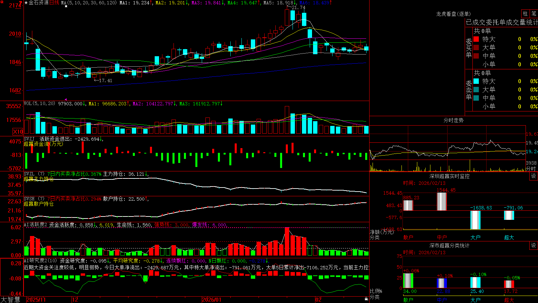538x303 pixels.
Task: Click the MA(5,10,20,30,60,120) indicator label
Action: pyautogui.click(x=89, y=3)
